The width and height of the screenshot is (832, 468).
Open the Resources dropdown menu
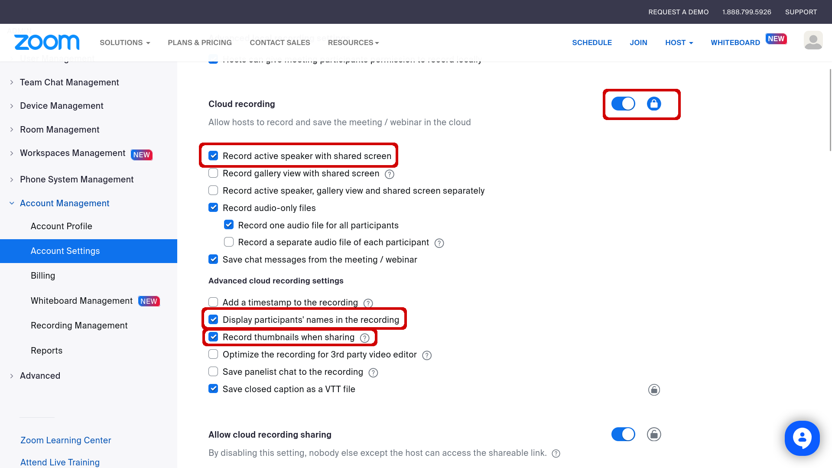[x=354, y=42]
